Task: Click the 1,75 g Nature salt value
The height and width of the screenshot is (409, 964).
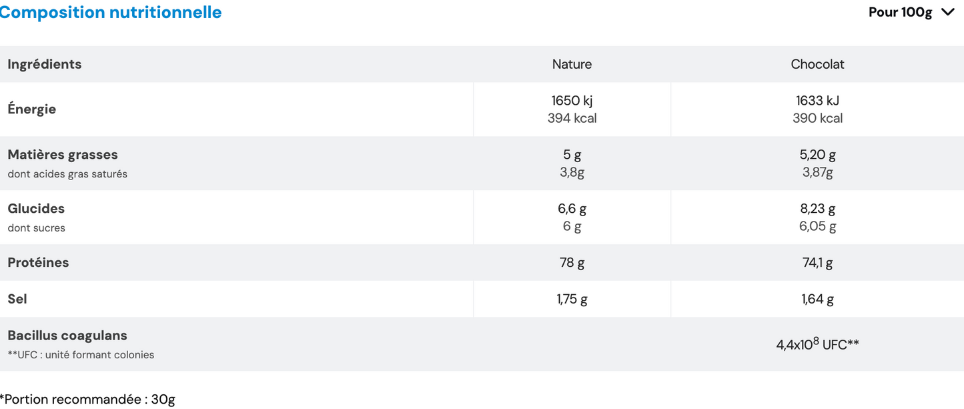Action: (x=572, y=299)
